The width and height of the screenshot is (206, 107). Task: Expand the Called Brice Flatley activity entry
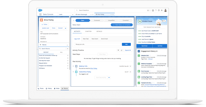(x=73, y=72)
